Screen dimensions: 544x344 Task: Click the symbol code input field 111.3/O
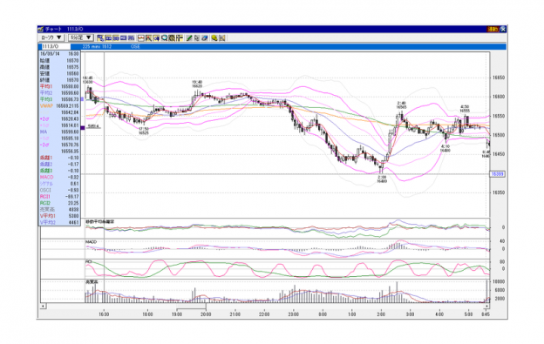coord(56,46)
